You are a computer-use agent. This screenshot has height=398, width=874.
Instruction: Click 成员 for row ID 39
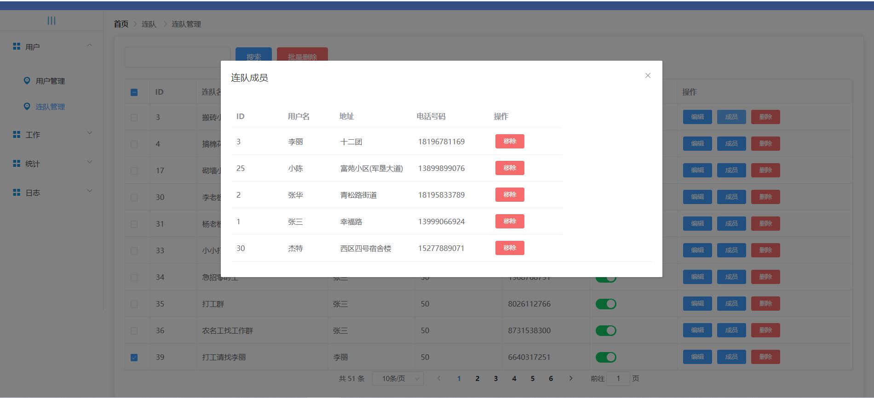point(731,357)
